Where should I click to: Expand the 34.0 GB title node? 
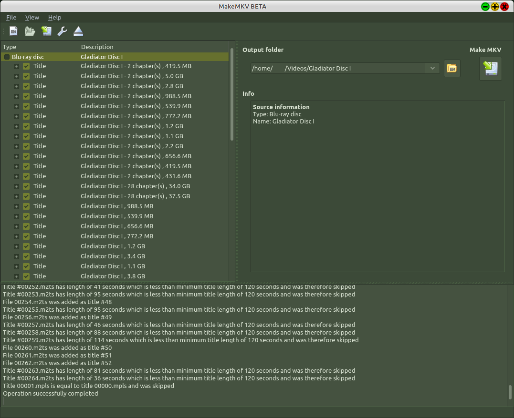[16, 186]
